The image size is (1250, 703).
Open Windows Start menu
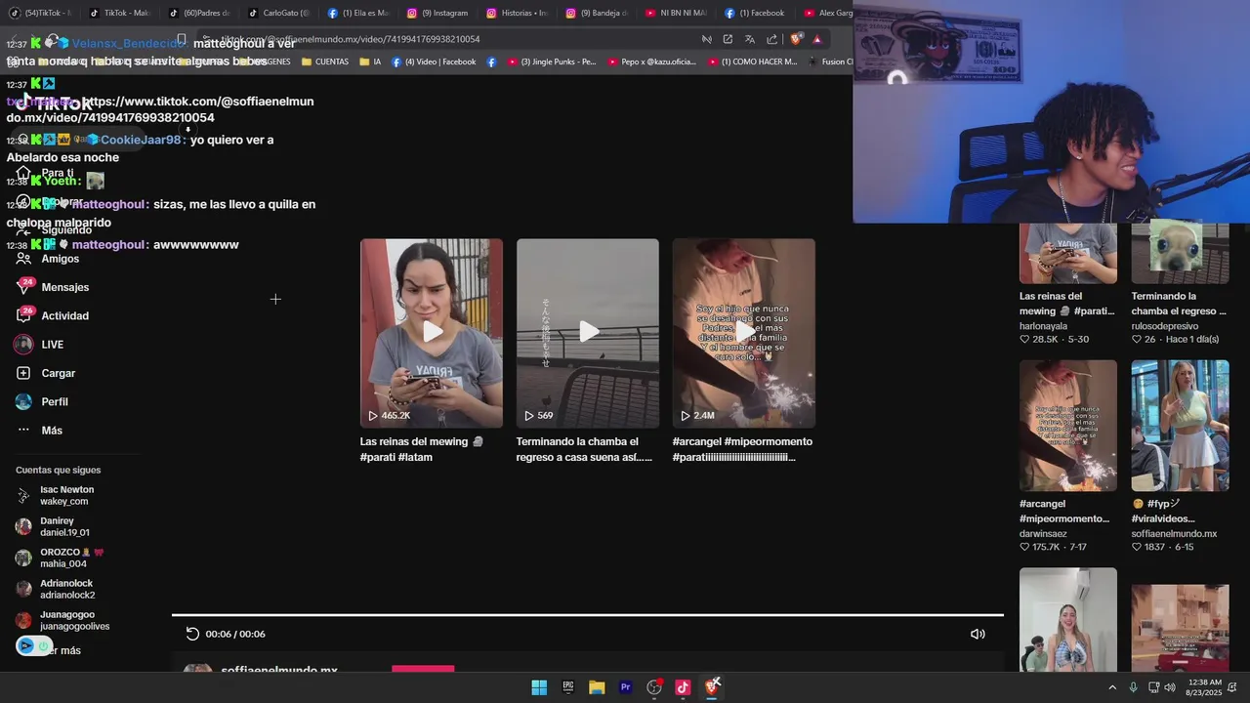click(539, 687)
